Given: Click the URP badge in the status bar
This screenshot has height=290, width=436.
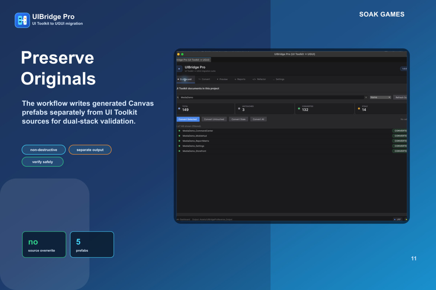Looking at the screenshot, I should 397,219.
